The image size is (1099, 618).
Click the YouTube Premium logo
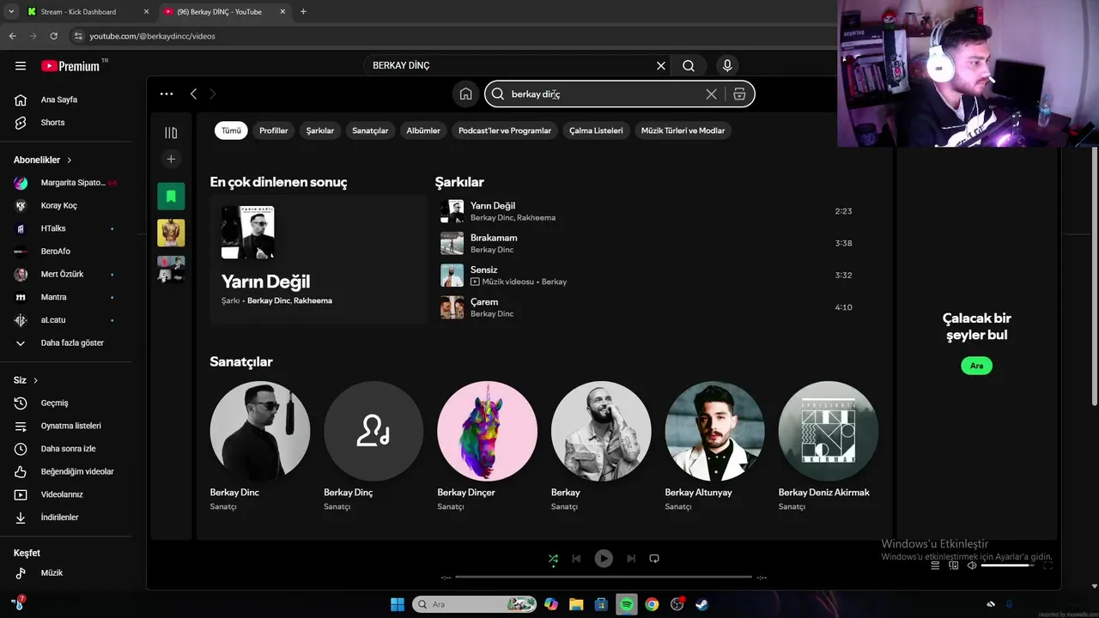(70, 65)
